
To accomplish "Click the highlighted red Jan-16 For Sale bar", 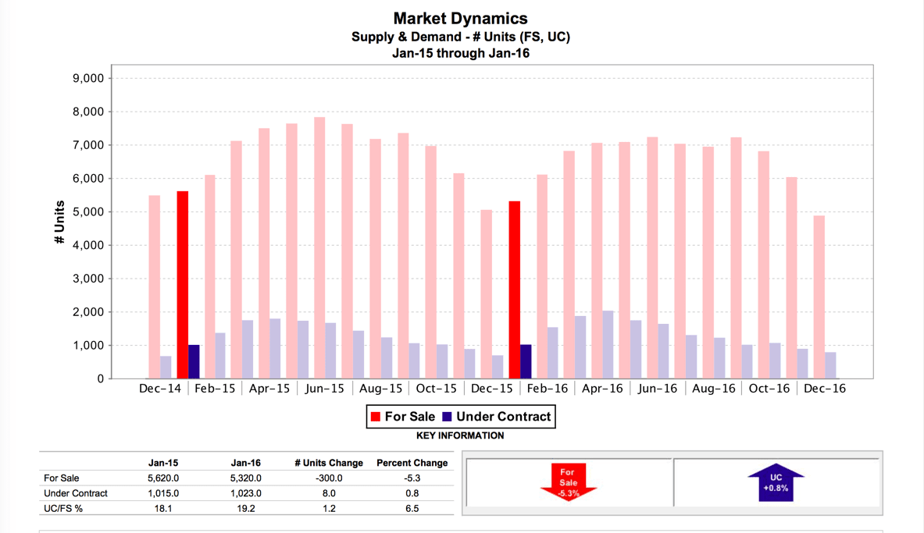I will click(x=515, y=290).
